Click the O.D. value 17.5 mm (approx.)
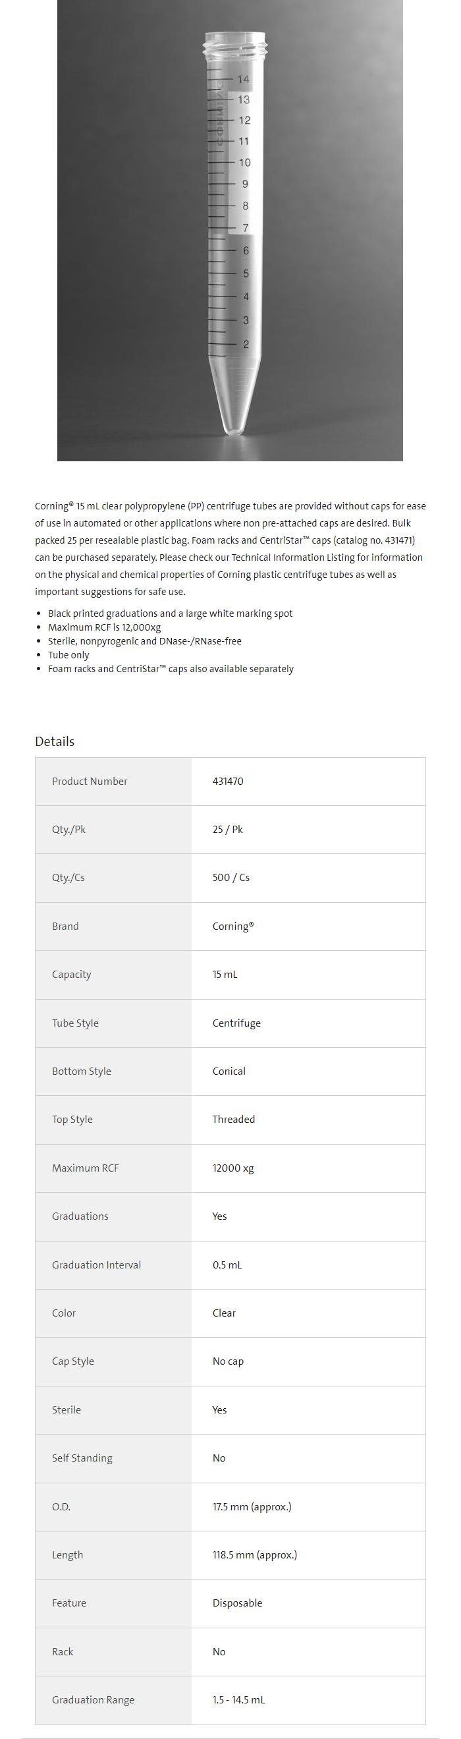The image size is (461, 1739). point(252,1506)
